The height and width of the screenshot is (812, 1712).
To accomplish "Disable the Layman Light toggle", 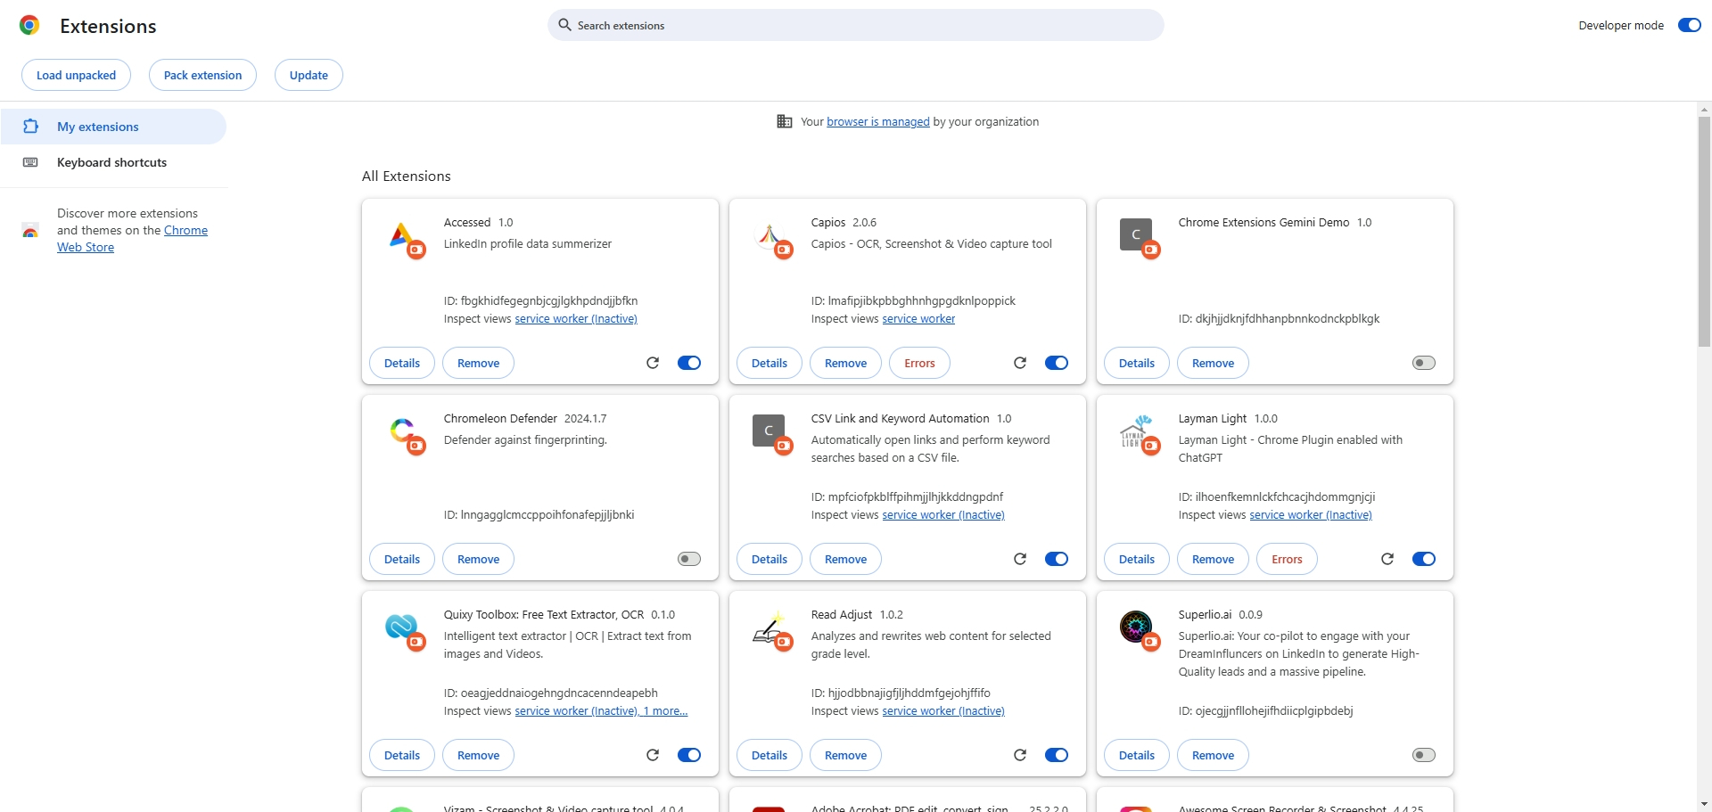I will coord(1424,559).
